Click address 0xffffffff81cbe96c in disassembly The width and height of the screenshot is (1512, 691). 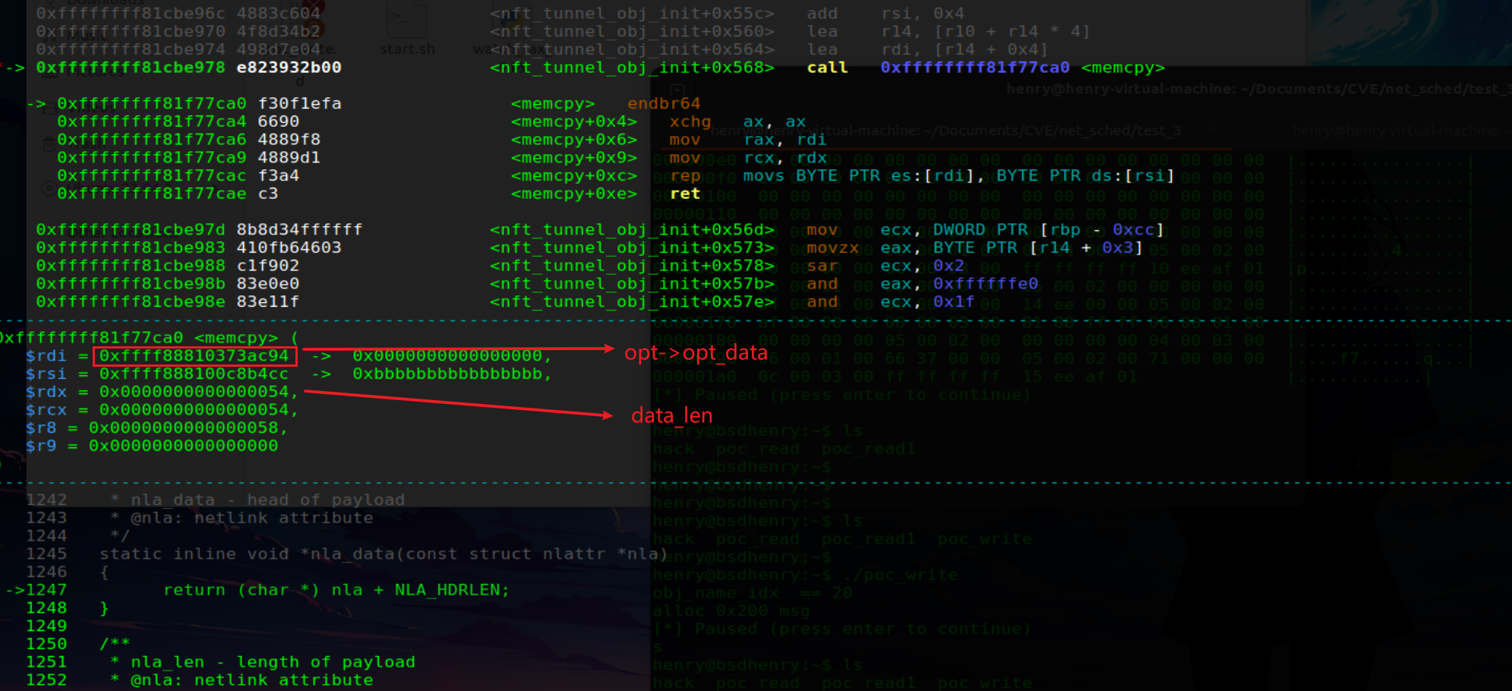click(x=131, y=13)
